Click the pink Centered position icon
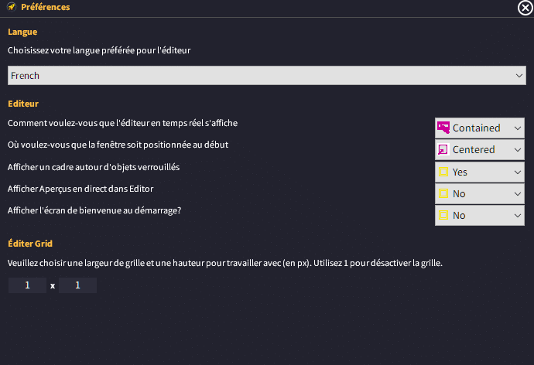This screenshot has width=534, height=365. click(x=443, y=150)
